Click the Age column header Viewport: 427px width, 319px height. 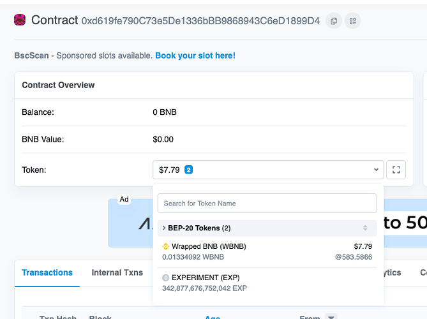[212, 317]
